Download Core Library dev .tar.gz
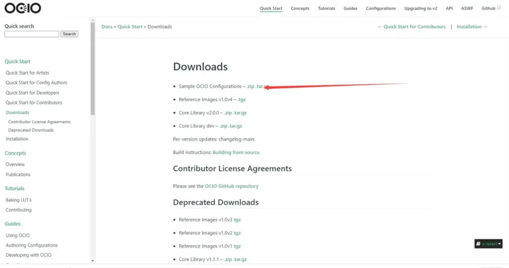Screen dimensions: 509x268 [x=235, y=126]
